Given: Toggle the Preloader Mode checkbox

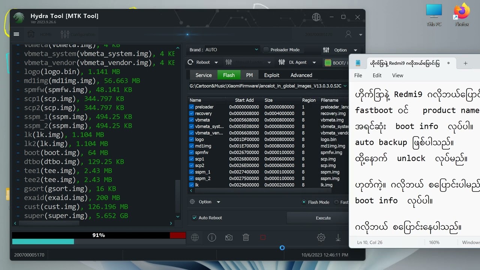Looking at the screenshot, I should [266, 49].
